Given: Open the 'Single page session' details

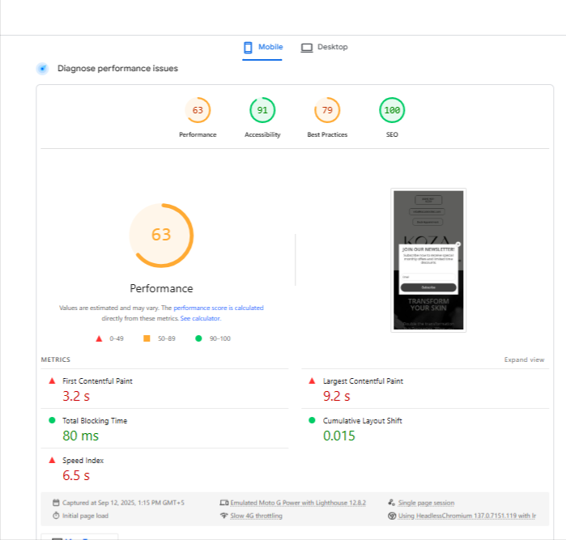Looking at the screenshot, I should click(426, 503).
